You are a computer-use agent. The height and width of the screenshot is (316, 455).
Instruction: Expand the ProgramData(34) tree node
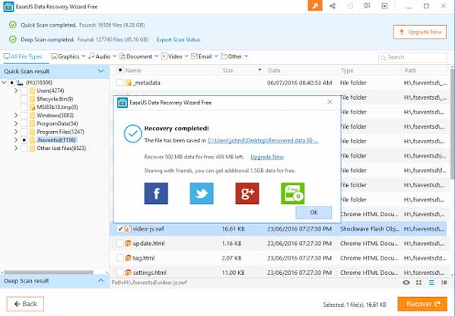click(16, 123)
